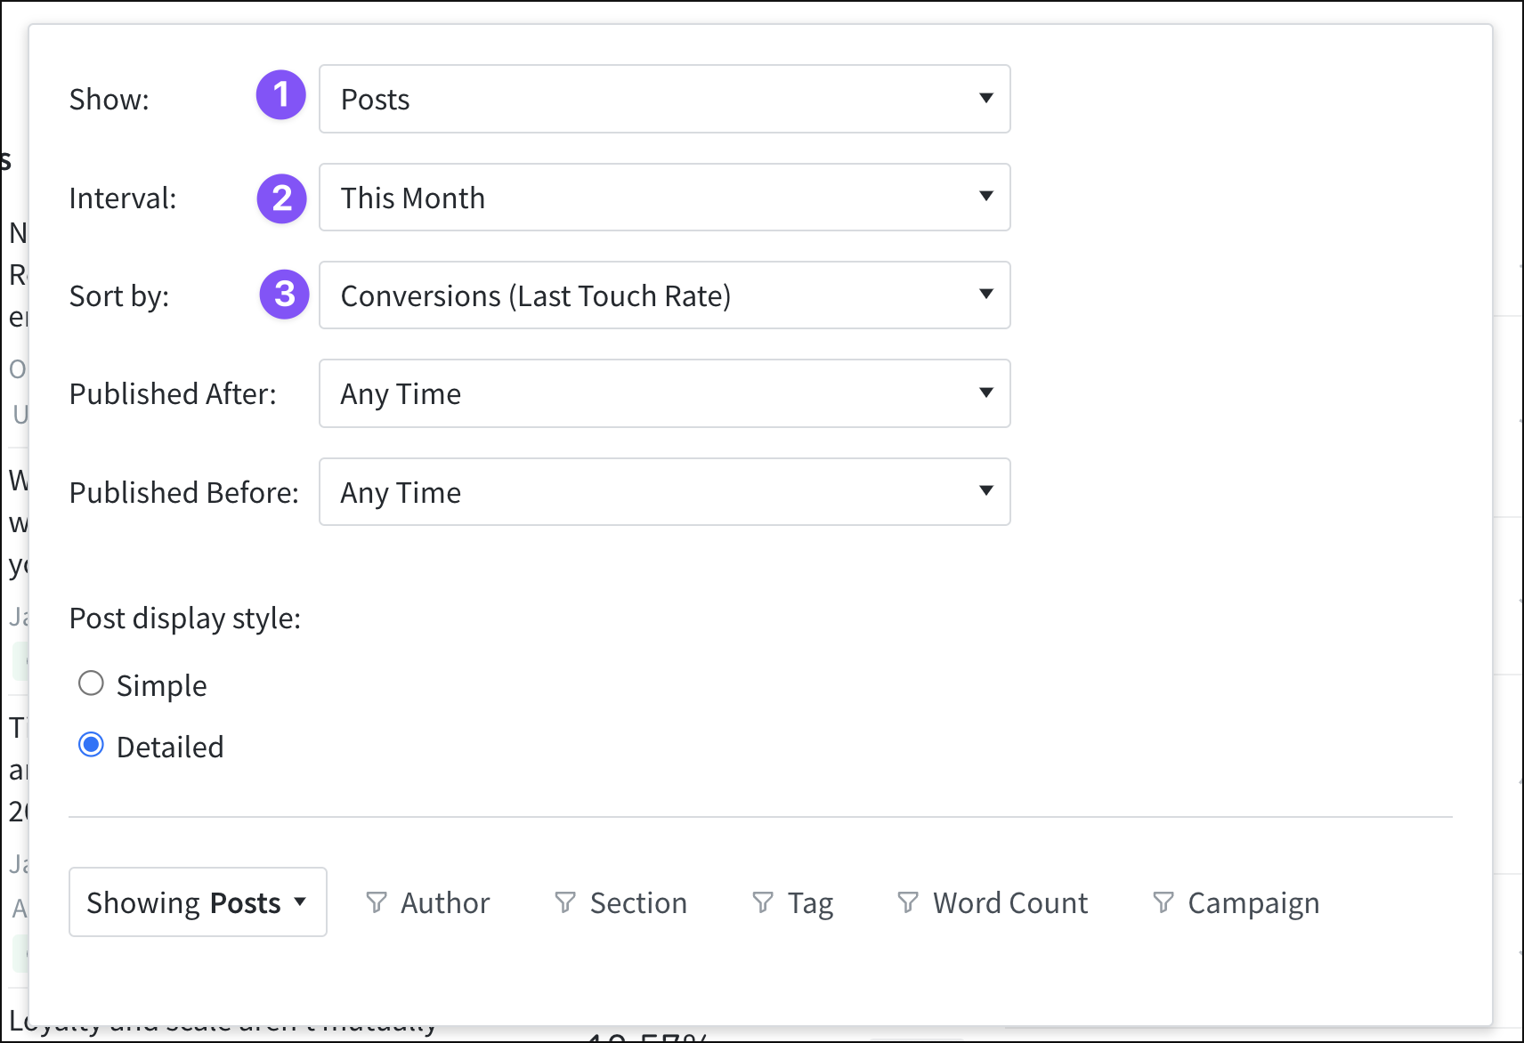Click the Author filter funnel icon
Viewport: 1524px width, 1043px height.
(x=377, y=902)
